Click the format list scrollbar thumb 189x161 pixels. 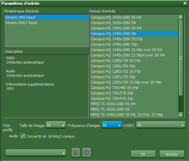coord(181,58)
